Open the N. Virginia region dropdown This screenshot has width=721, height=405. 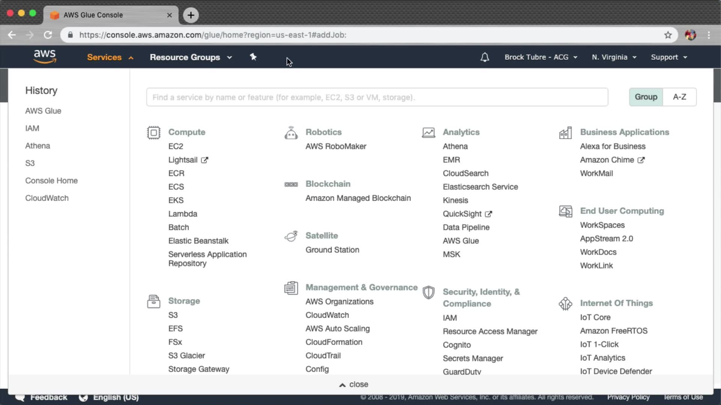[x=614, y=57]
